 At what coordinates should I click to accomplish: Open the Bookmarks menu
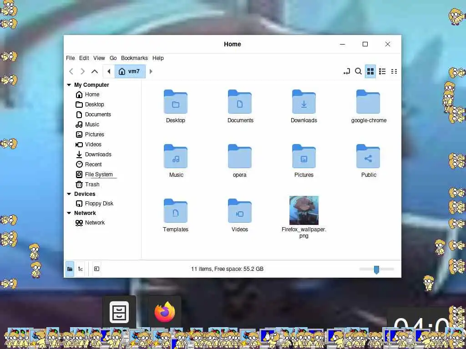(134, 58)
